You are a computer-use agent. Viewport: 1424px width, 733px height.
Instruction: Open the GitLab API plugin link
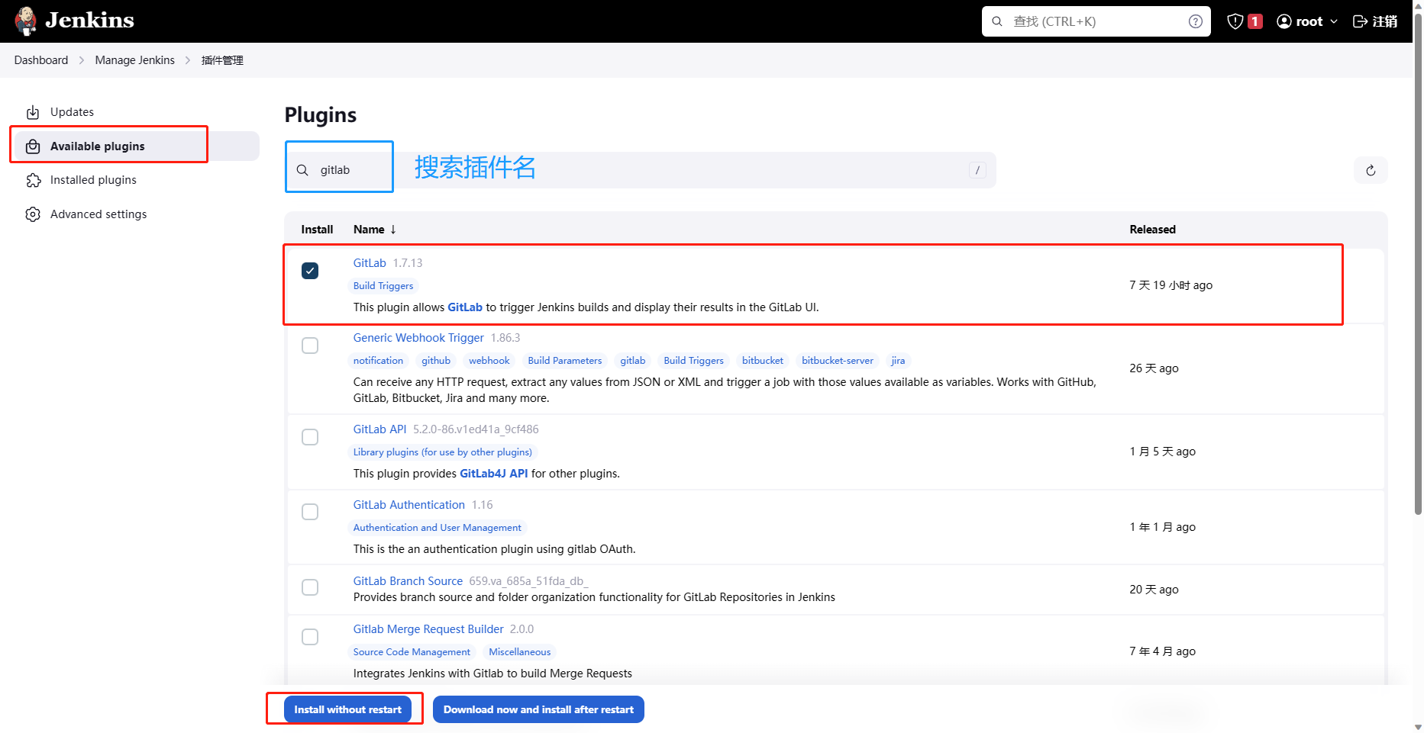[380, 429]
